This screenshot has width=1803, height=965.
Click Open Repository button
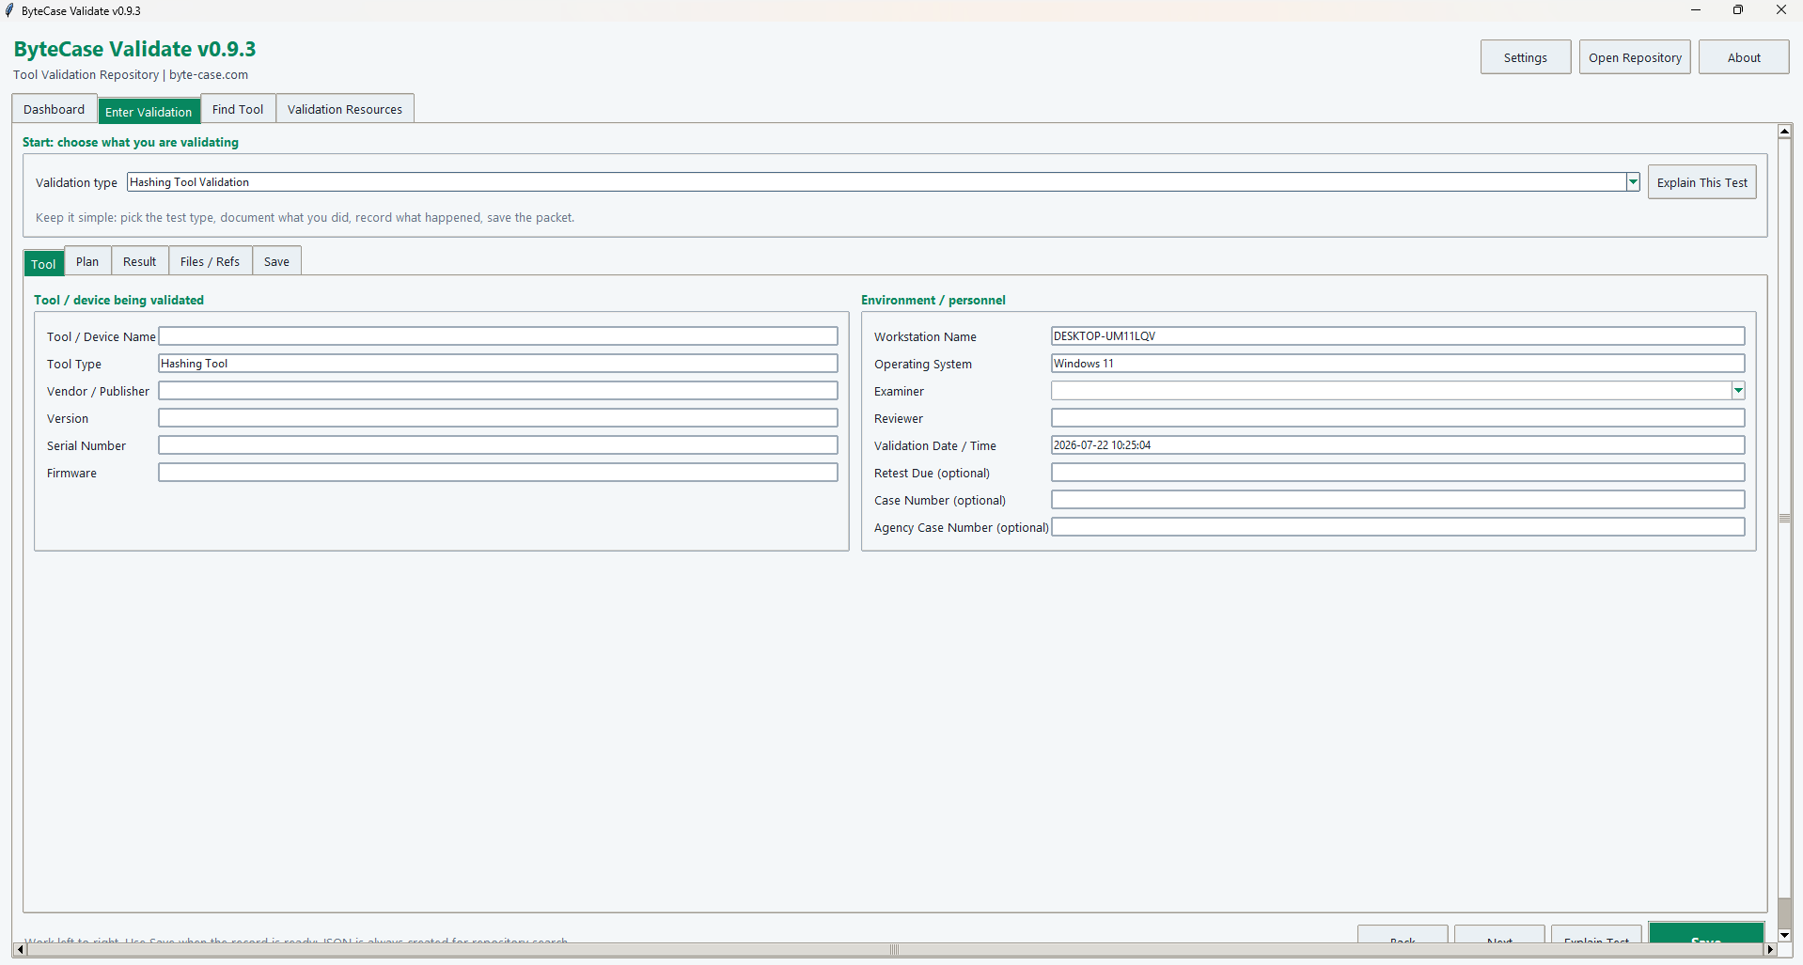coord(1635,57)
